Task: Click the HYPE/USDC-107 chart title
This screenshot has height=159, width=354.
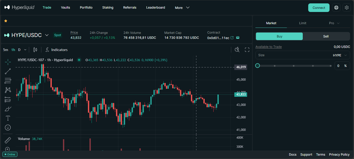Action: click(45, 60)
